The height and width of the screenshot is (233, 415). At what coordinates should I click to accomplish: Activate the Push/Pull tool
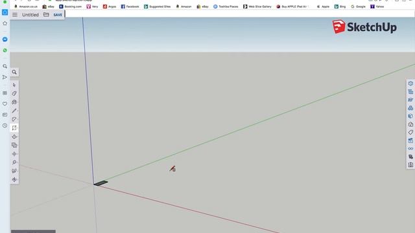tap(14, 137)
